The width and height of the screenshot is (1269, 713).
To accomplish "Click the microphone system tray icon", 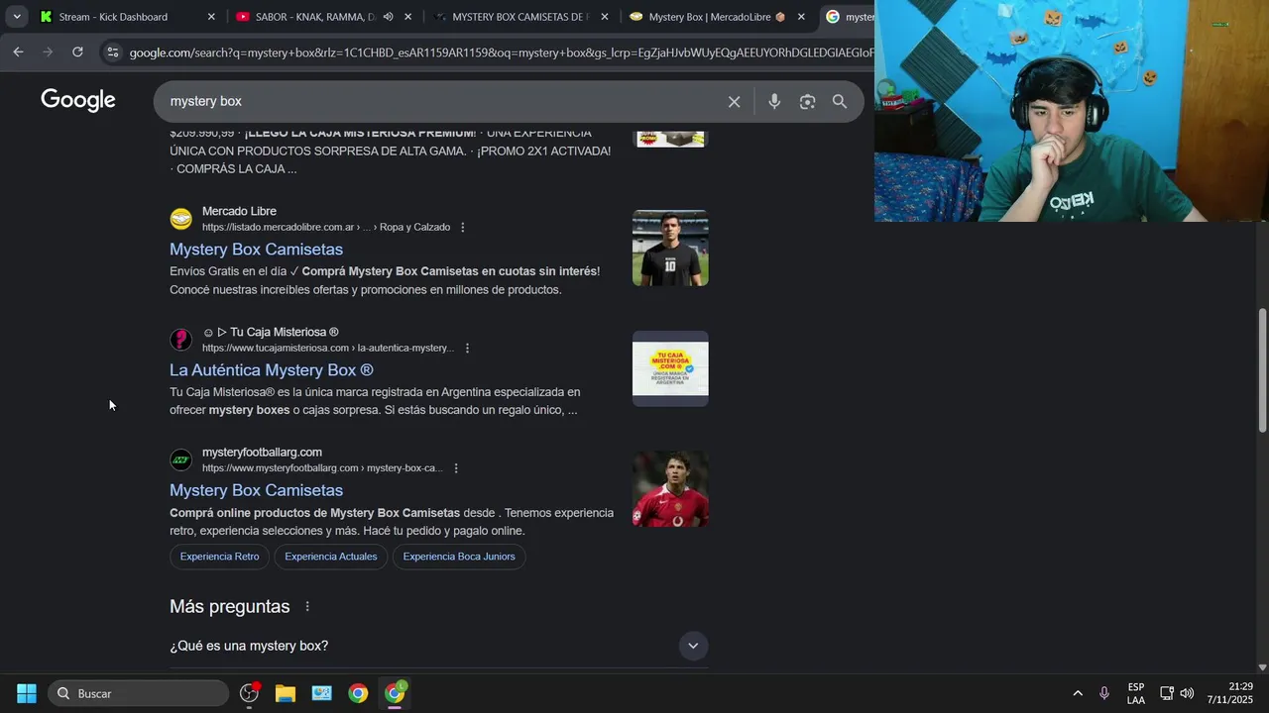I will [1103, 693].
